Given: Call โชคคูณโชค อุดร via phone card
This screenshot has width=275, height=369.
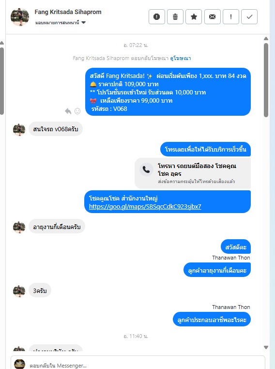Looking at the screenshot, I should pyautogui.click(x=193, y=173).
